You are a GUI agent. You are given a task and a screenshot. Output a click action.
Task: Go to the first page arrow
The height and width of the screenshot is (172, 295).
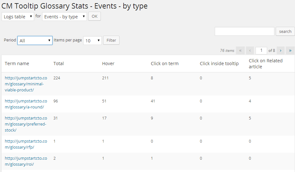pyautogui.click(x=240, y=51)
